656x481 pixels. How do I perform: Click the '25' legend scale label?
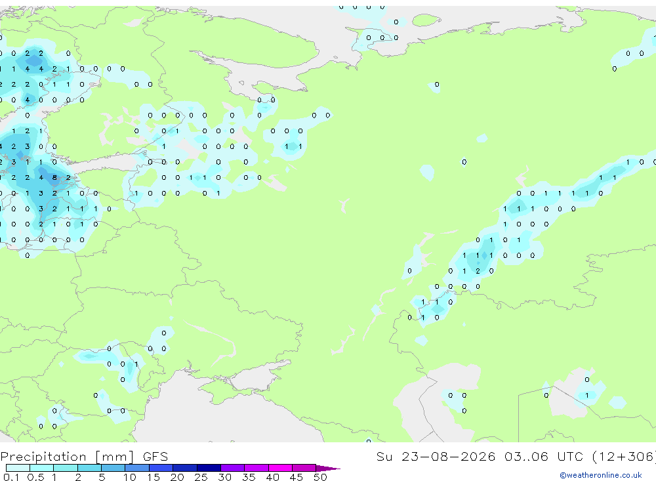(201, 477)
